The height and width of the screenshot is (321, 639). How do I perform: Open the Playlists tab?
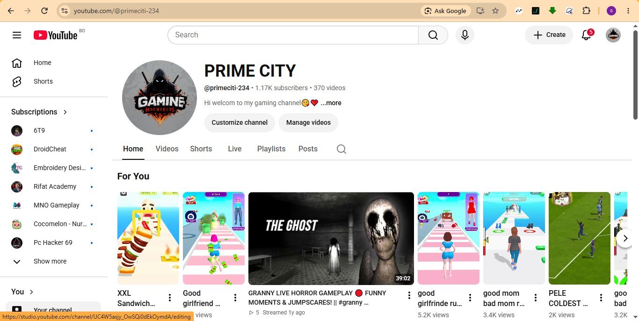coord(271,149)
